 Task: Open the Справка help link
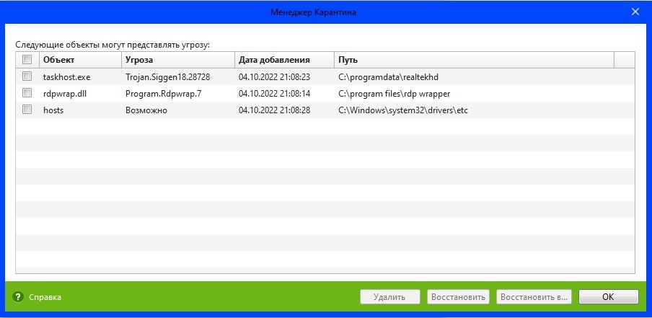(x=45, y=297)
